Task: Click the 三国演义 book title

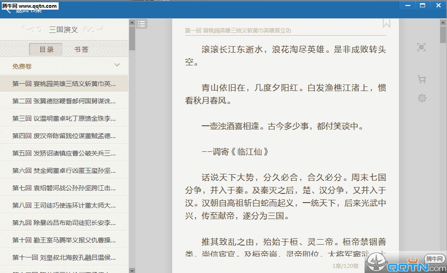Action: point(63,30)
